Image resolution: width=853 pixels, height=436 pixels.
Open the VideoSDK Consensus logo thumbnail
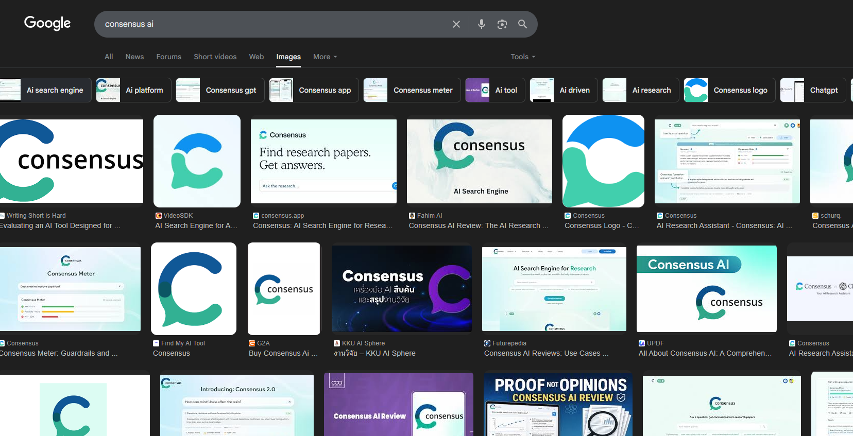197,161
